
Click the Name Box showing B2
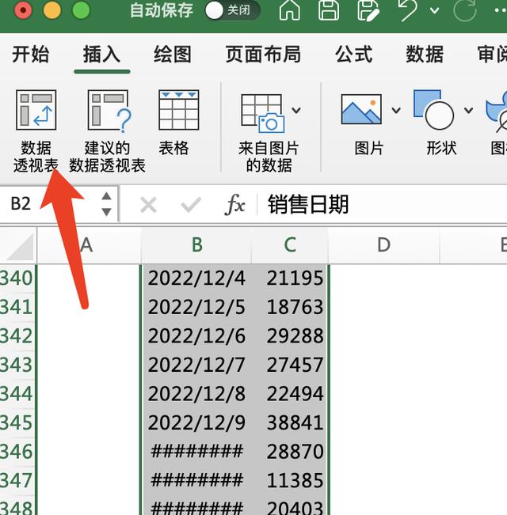coord(48,205)
